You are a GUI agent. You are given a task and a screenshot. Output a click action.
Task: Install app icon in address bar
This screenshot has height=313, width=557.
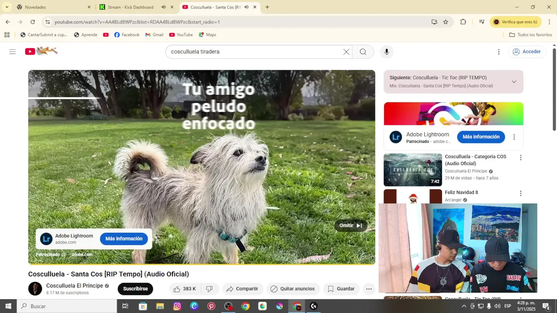pos(434,22)
